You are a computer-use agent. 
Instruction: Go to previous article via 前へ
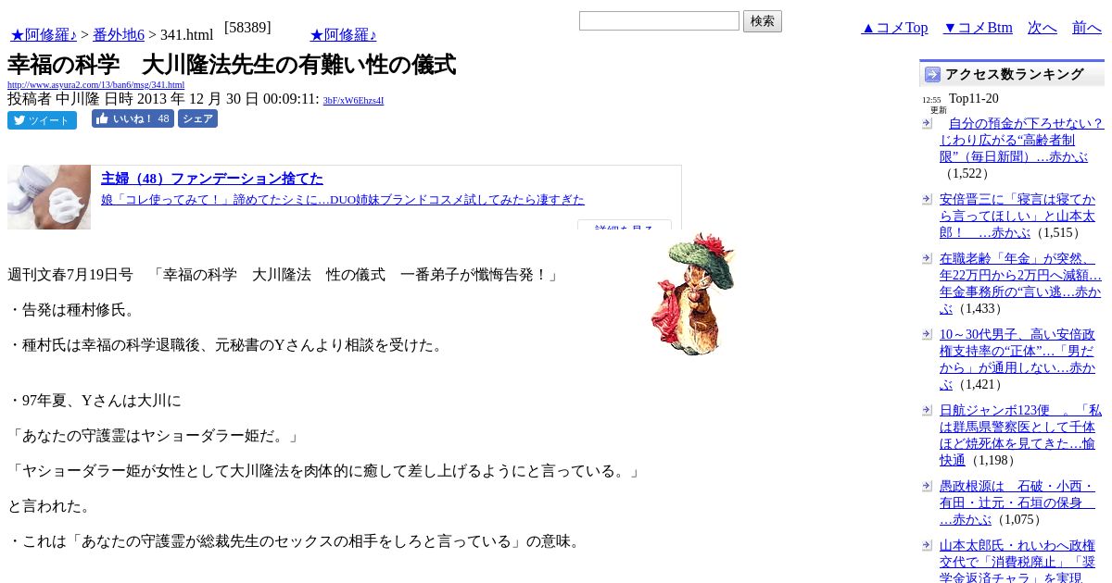(1087, 28)
